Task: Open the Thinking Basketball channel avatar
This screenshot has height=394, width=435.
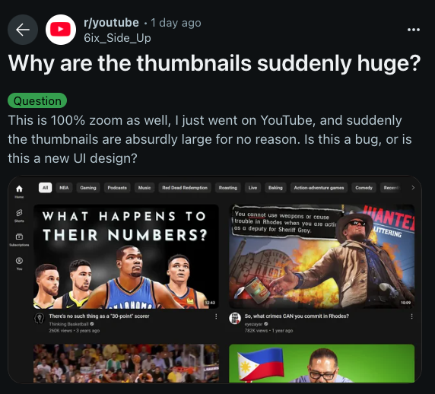Action: [x=39, y=318]
